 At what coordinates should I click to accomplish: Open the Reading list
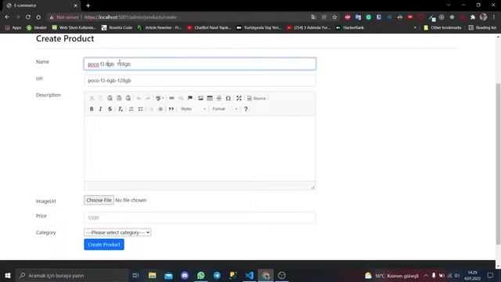point(482,28)
